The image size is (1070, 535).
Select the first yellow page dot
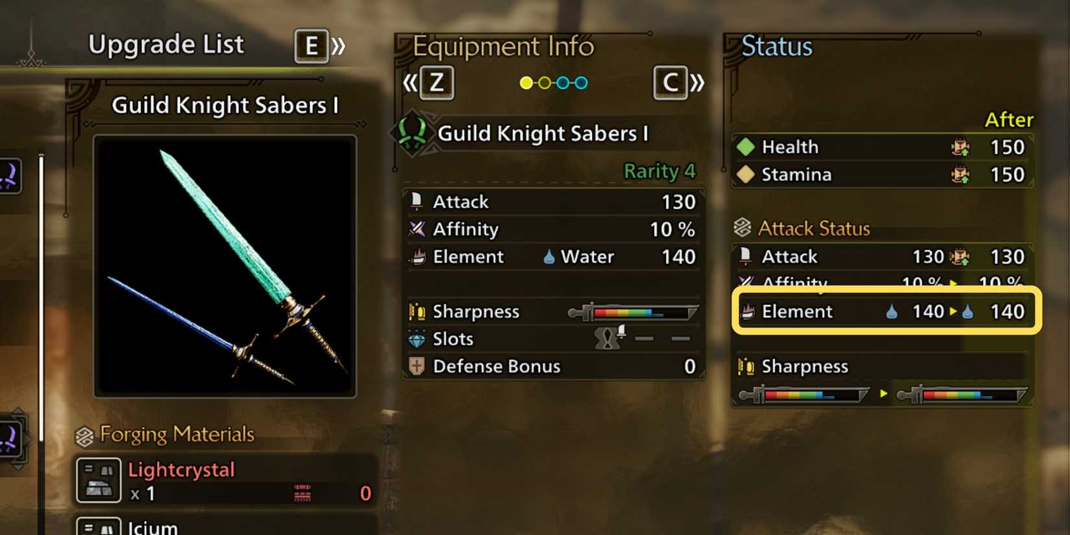tap(527, 82)
